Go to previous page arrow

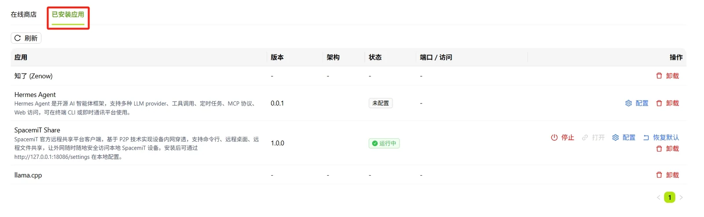point(658,197)
